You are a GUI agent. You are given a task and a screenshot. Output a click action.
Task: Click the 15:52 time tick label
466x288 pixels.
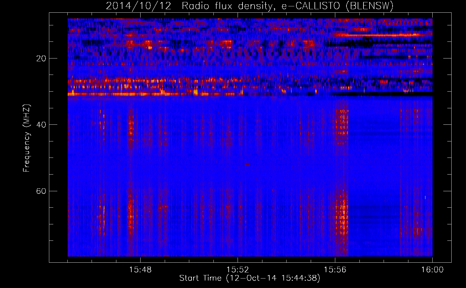(238, 270)
